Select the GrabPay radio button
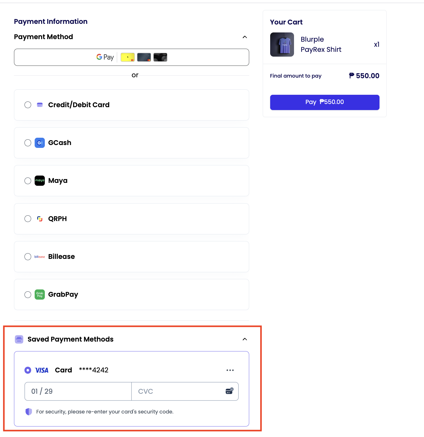424x437 pixels. (x=28, y=295)
